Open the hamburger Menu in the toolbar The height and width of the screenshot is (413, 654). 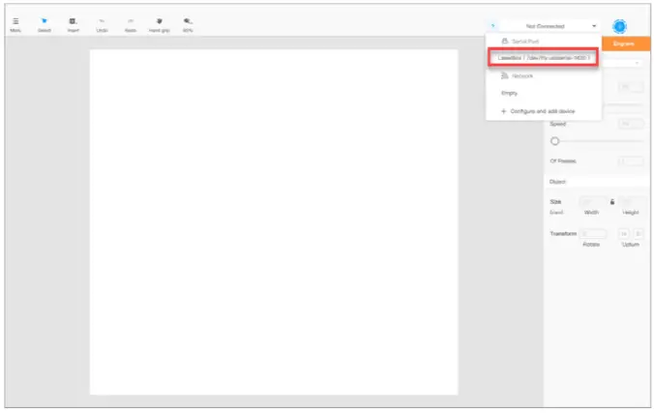pyautogui.click(x=15, y=24)
